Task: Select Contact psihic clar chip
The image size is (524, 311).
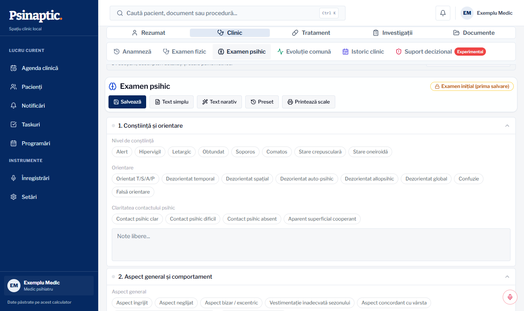Action: tap(137, 219)
